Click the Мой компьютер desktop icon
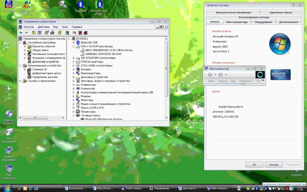 pyautogui.click(x=9, y=172)
